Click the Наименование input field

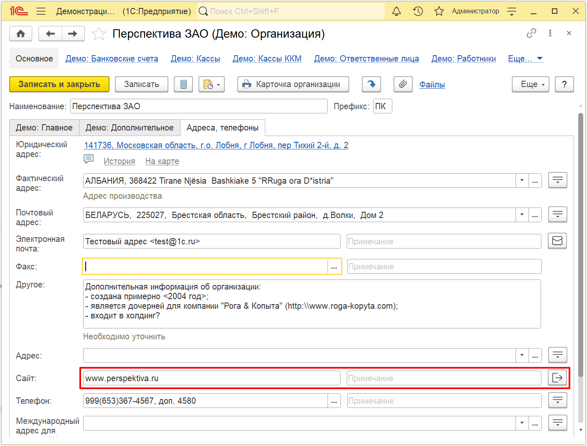coord(199,106)
